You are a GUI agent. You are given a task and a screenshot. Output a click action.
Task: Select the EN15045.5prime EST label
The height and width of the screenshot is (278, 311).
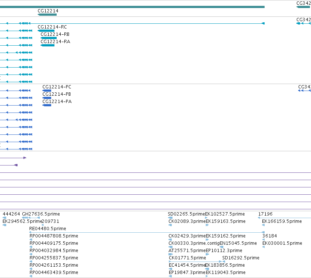click(238, 243)
